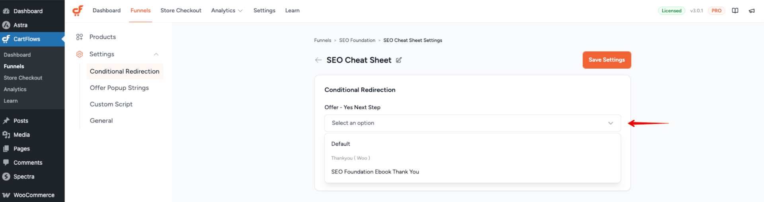The width and height of the screenshot is (764, 202).
Task: Open Settings in top navigation
Action: (264, 11)
